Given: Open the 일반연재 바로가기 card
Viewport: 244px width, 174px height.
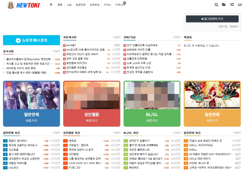Looking at the screenshot, I should [x=31, y=104].
